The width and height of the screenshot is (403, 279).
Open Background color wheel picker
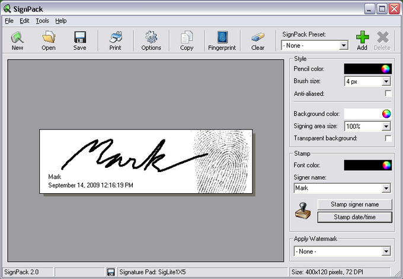coord(386,113)
